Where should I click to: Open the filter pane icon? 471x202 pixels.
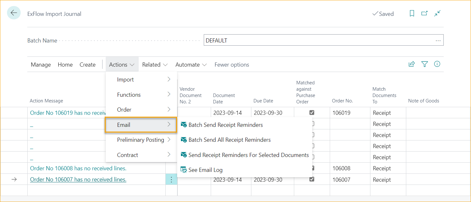tap(424, 64)
